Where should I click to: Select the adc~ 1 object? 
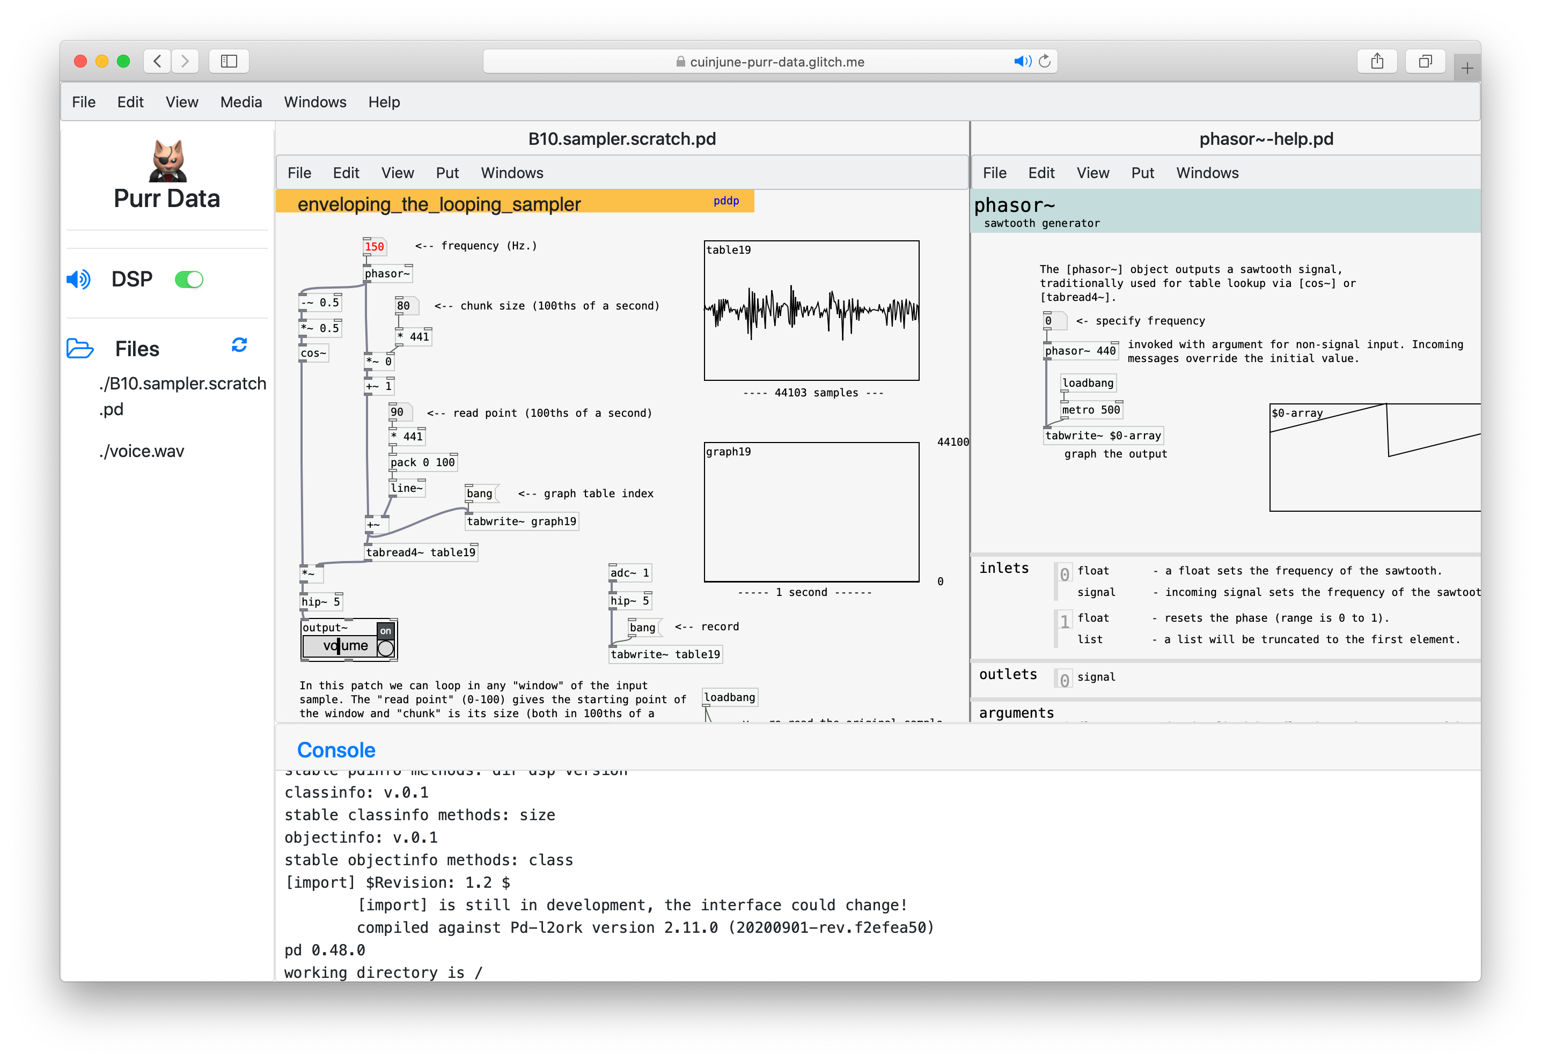(x=630, y=573)
